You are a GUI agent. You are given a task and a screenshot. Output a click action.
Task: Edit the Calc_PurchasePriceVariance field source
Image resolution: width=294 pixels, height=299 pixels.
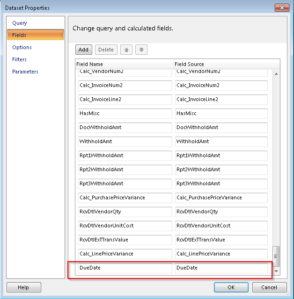click(x=221, y=198)
